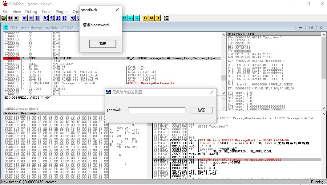This screenshot has height=185, width=327.
Task: Click the Step over toolbar icon
Action: (52, 18)
